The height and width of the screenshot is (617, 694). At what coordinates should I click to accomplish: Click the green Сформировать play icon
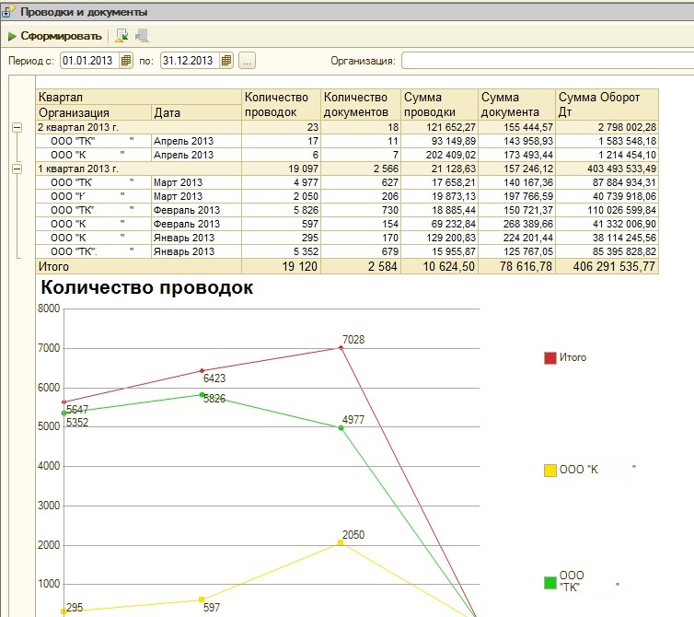(12, 36)
